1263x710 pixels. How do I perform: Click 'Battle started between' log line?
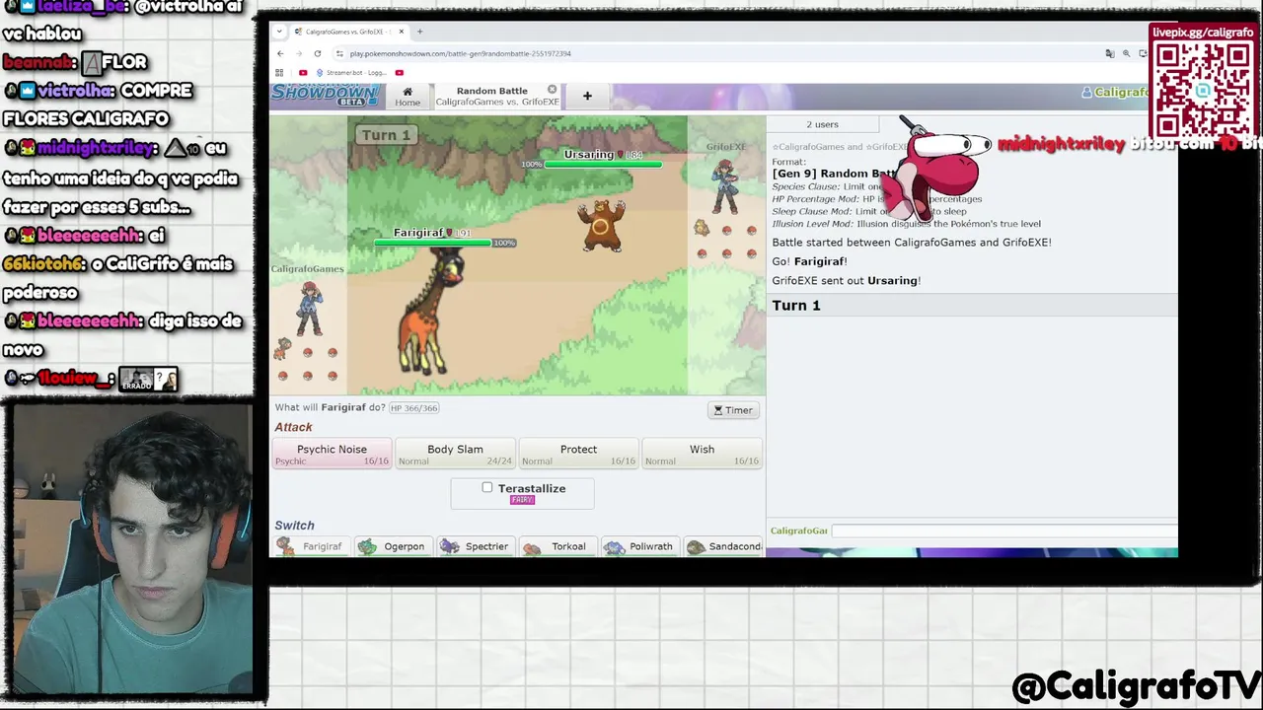[912, 243]
